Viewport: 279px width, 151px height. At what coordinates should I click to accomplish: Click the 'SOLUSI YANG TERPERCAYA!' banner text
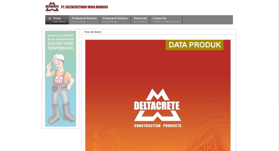point(60,46)
